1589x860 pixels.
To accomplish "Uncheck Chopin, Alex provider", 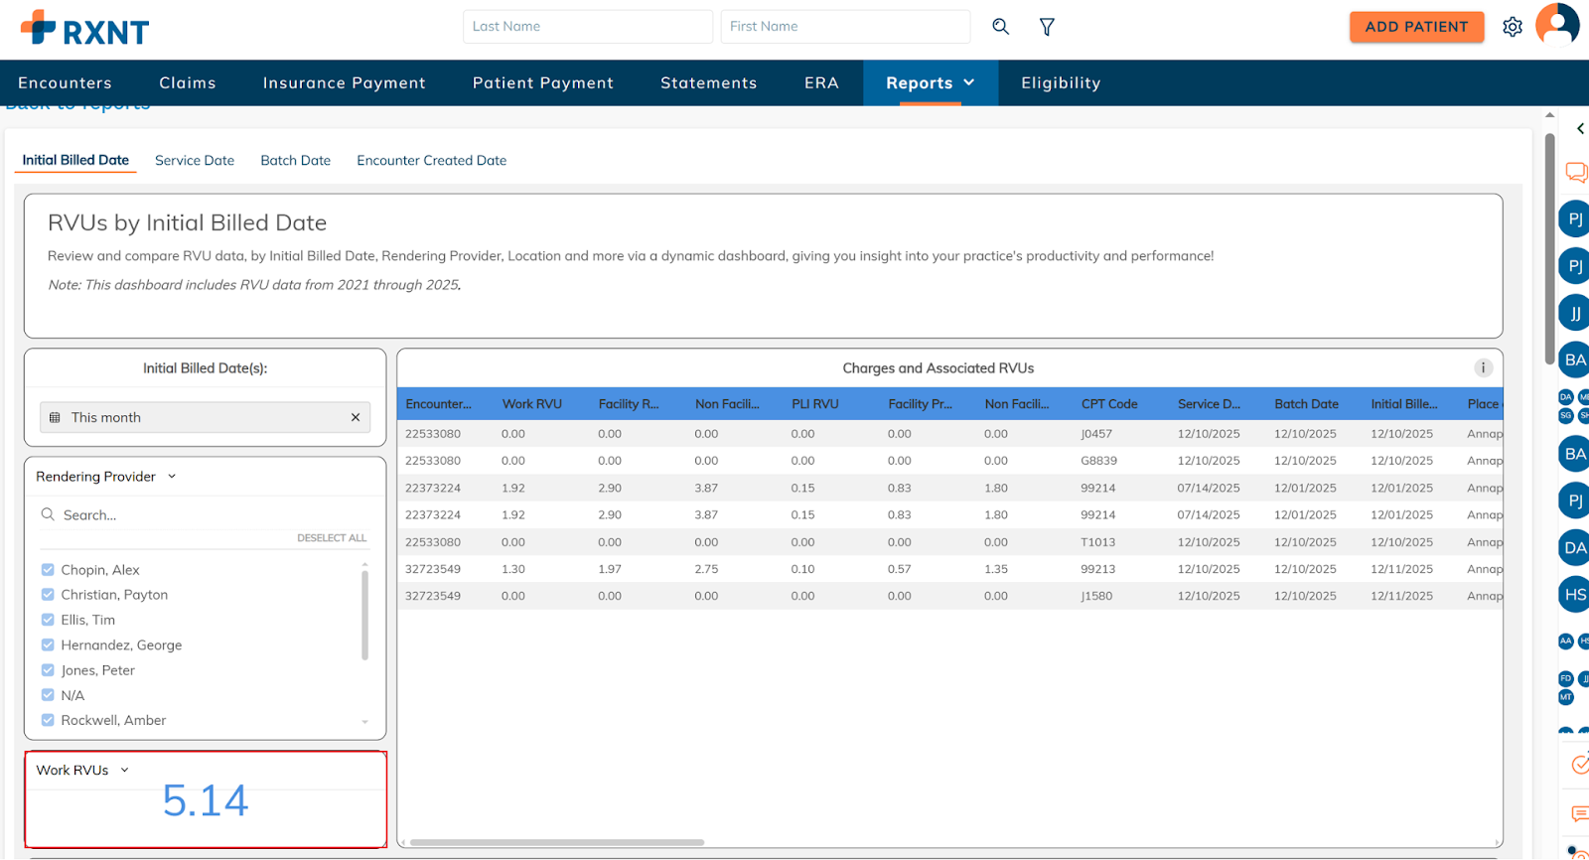I will tap(48, 570).
